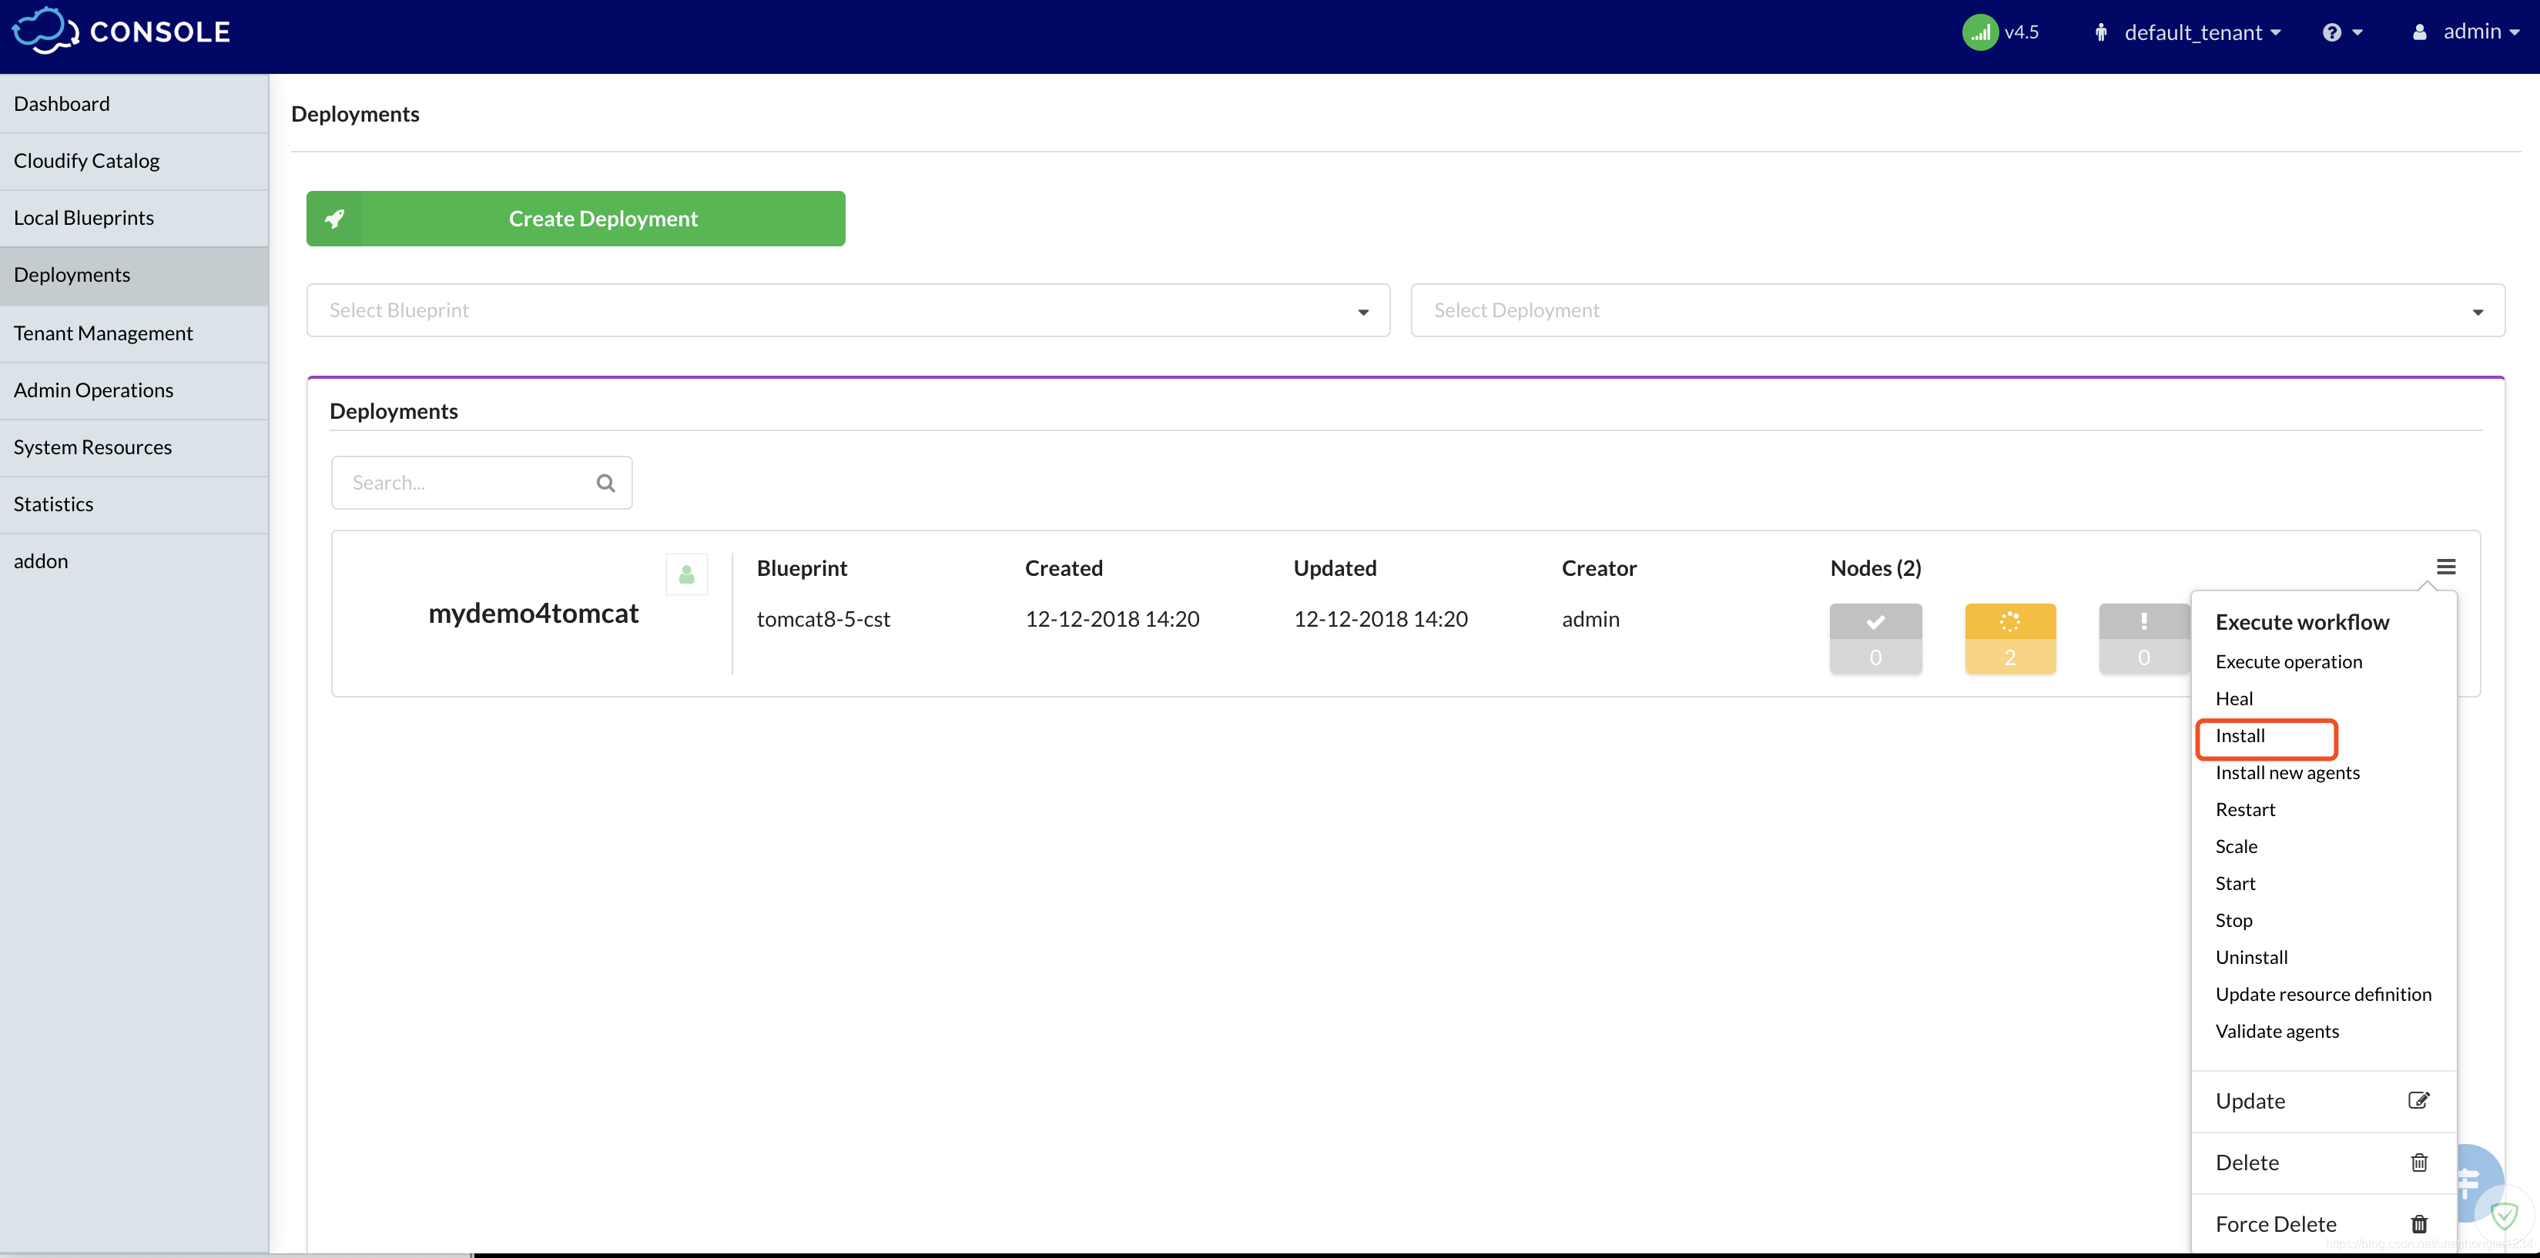Click the Create Deployment button

[575, 217]
